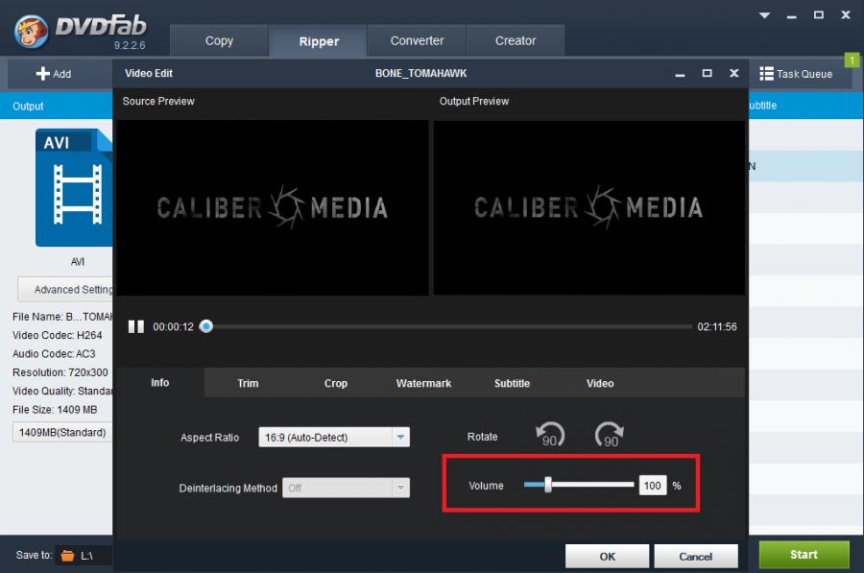Switch to the Trim tab
The width and height of the screenshot is (864, 573).
[x=248, y=383]
